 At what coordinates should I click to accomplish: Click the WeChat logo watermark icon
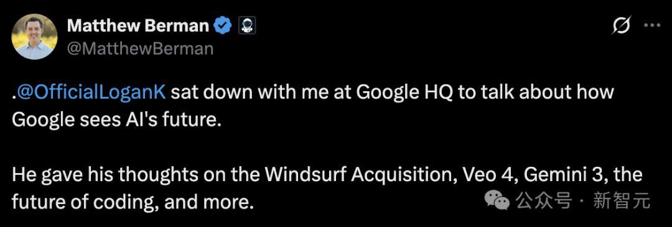click(x=496, y=200)
